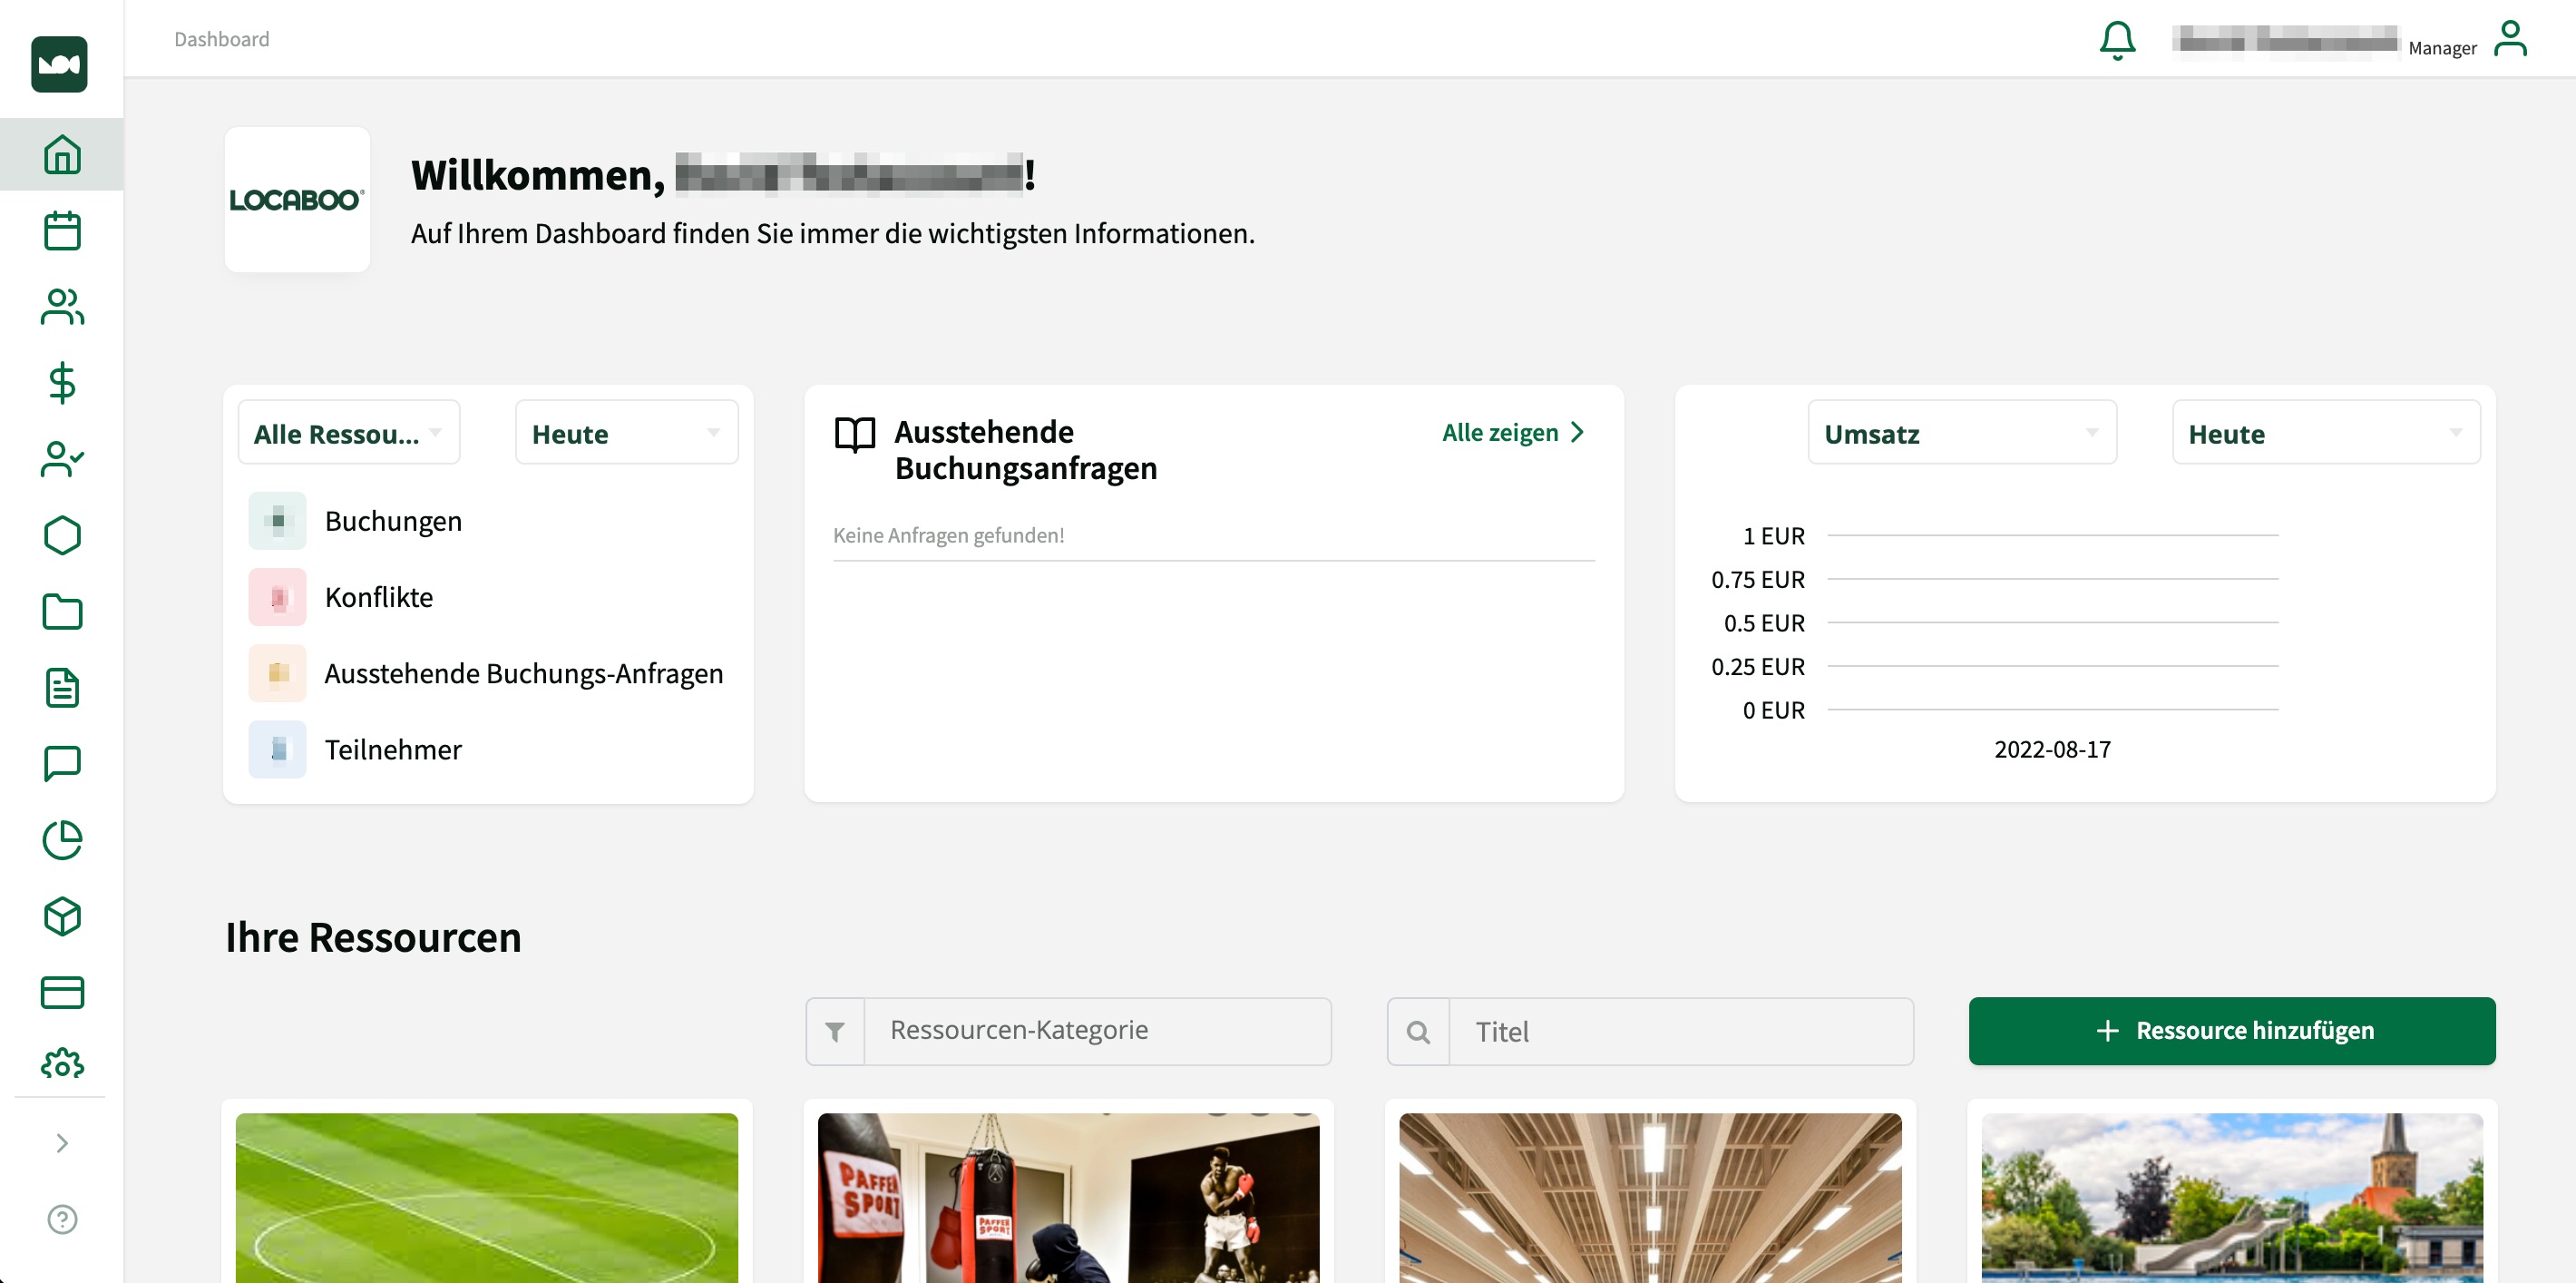The height and width of the screenshot is (1283, 2576).
Task: Expand the sidebar with chevron arrow
Action: point(62,1142)
